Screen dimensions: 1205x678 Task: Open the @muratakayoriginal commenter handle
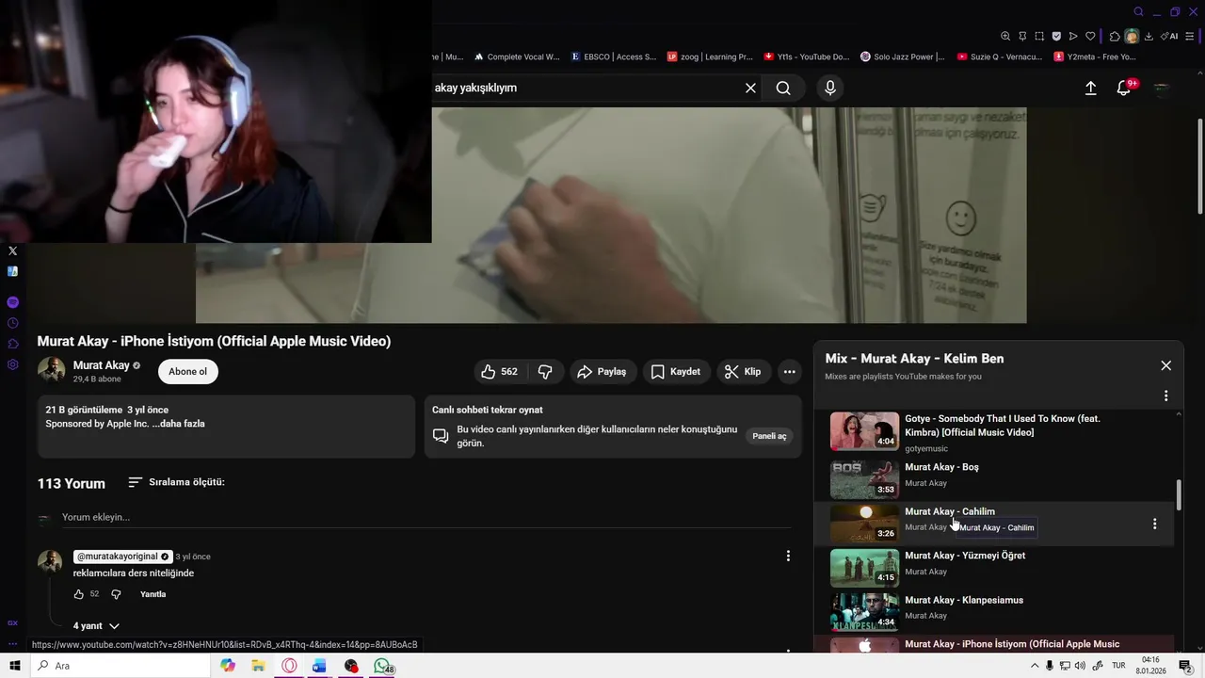tap(122, 557)
